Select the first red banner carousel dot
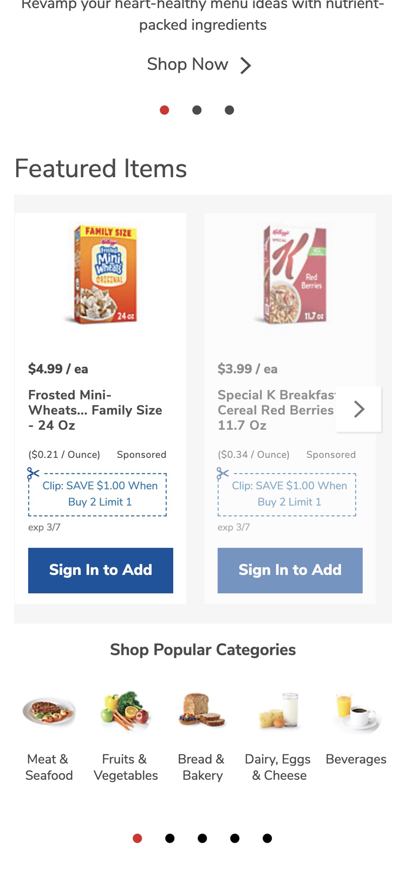406x880 pixels. coord(165,110)
